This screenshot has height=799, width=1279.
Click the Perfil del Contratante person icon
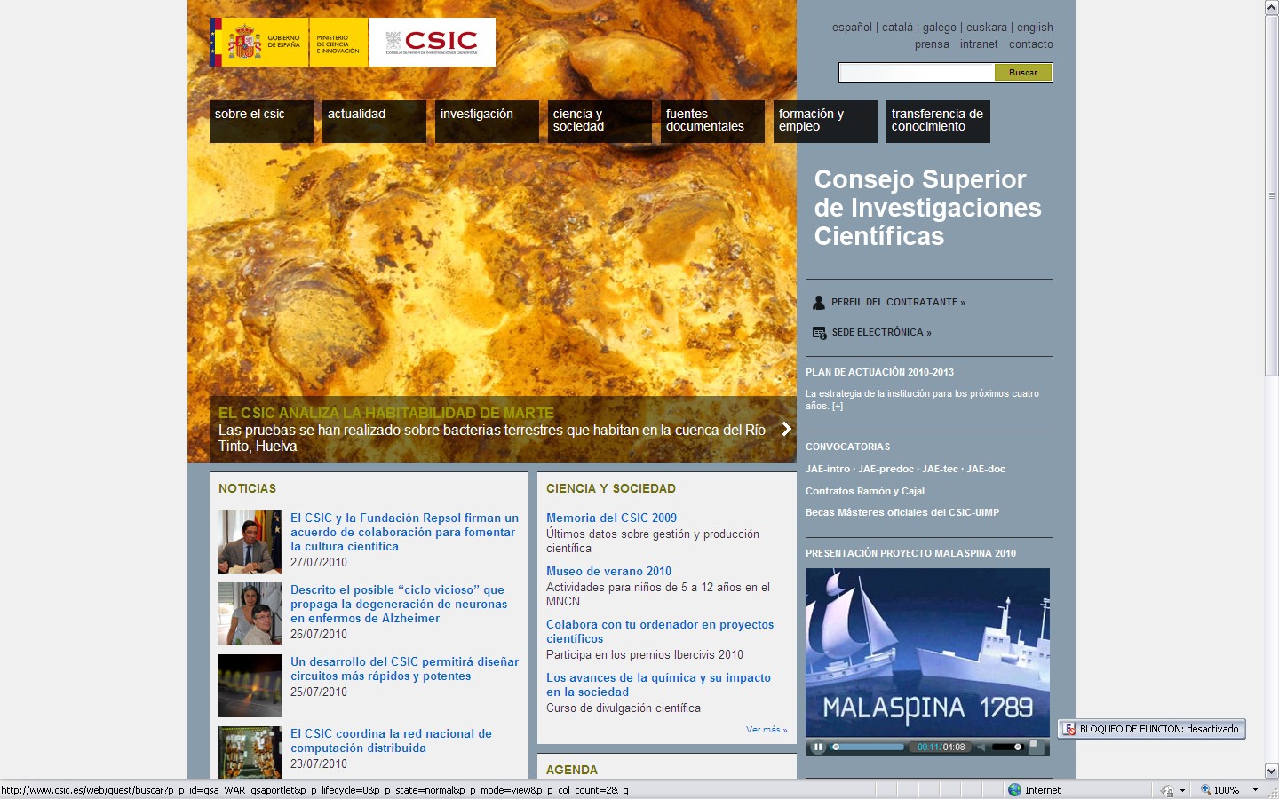819,303
